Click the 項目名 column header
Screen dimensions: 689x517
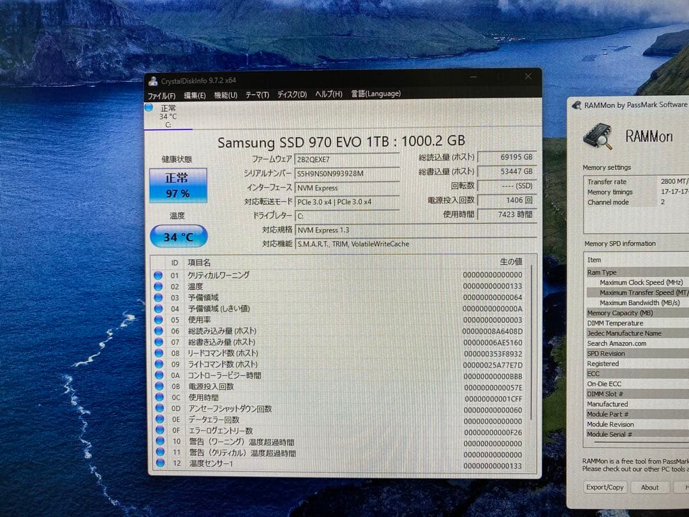click(x=199, y=262)
